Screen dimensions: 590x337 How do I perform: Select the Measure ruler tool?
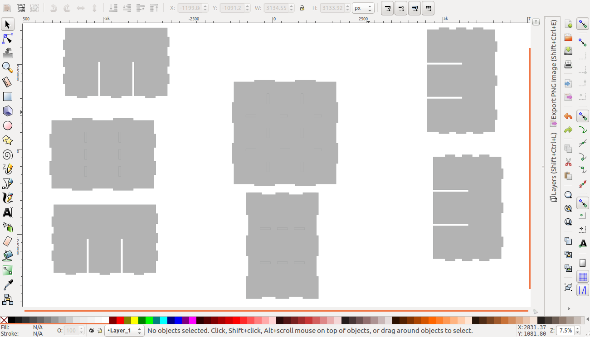pos(8,82)
